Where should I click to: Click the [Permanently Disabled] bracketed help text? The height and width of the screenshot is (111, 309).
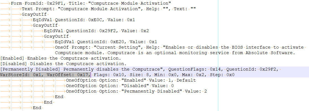pos(30,69)
